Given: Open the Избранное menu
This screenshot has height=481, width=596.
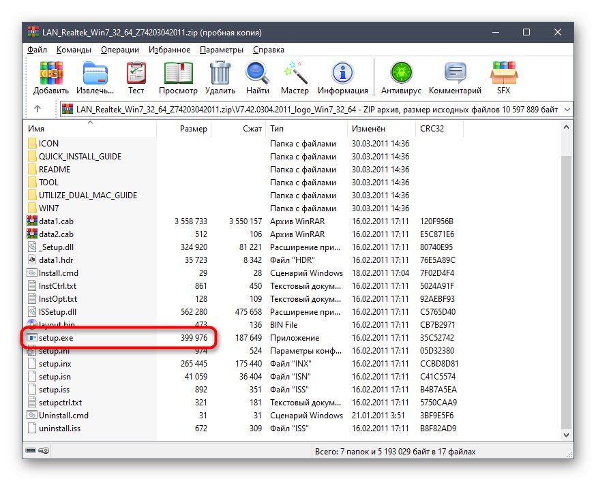Looking at the screenshot, I should pyautogui.click(x=169, y=50).
